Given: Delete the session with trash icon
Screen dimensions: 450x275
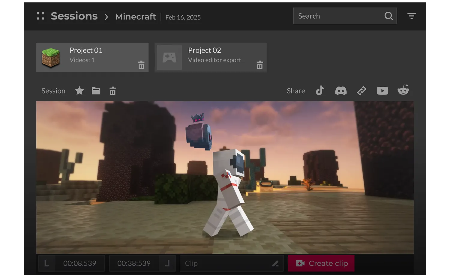Looking at the screenshot, I should point(112,91).
